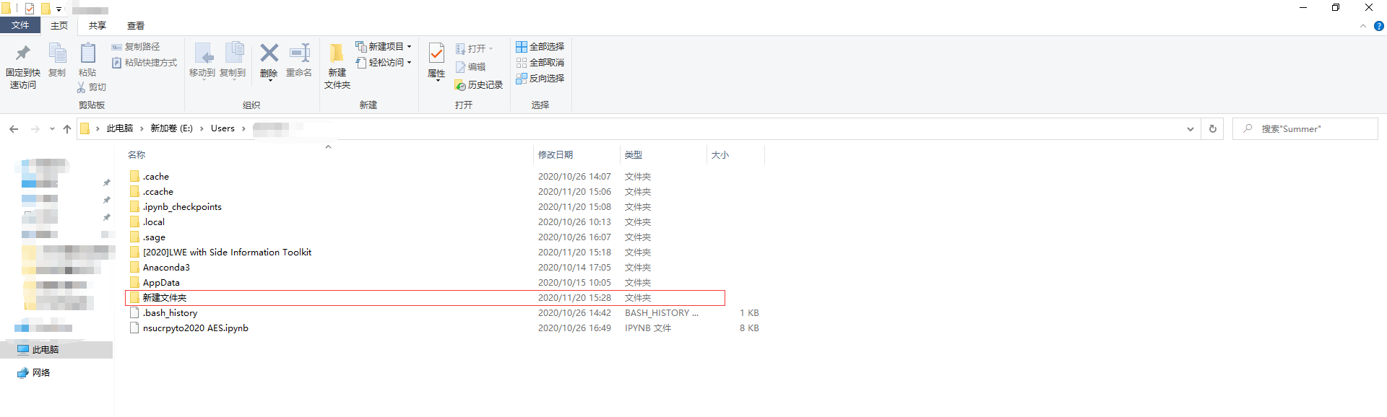Open the Open (打开) dropdown in ribbon
Image resolution: width=1387 pixels, height=417 pixels.
474,49
